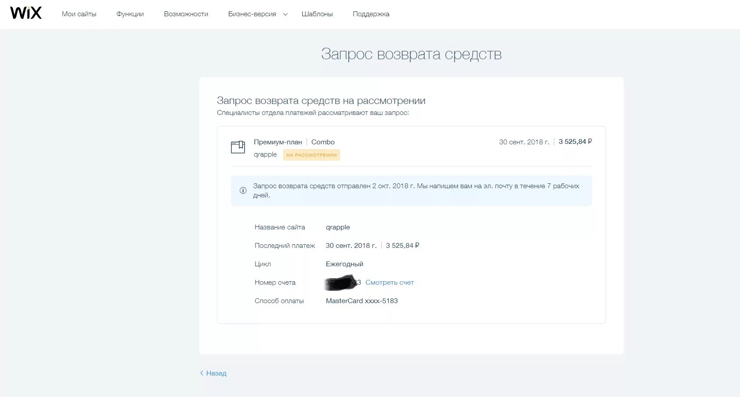Screen dimensions: 740x397
Task: Click the Последний платеж label
Action: [x=285, y=246]
